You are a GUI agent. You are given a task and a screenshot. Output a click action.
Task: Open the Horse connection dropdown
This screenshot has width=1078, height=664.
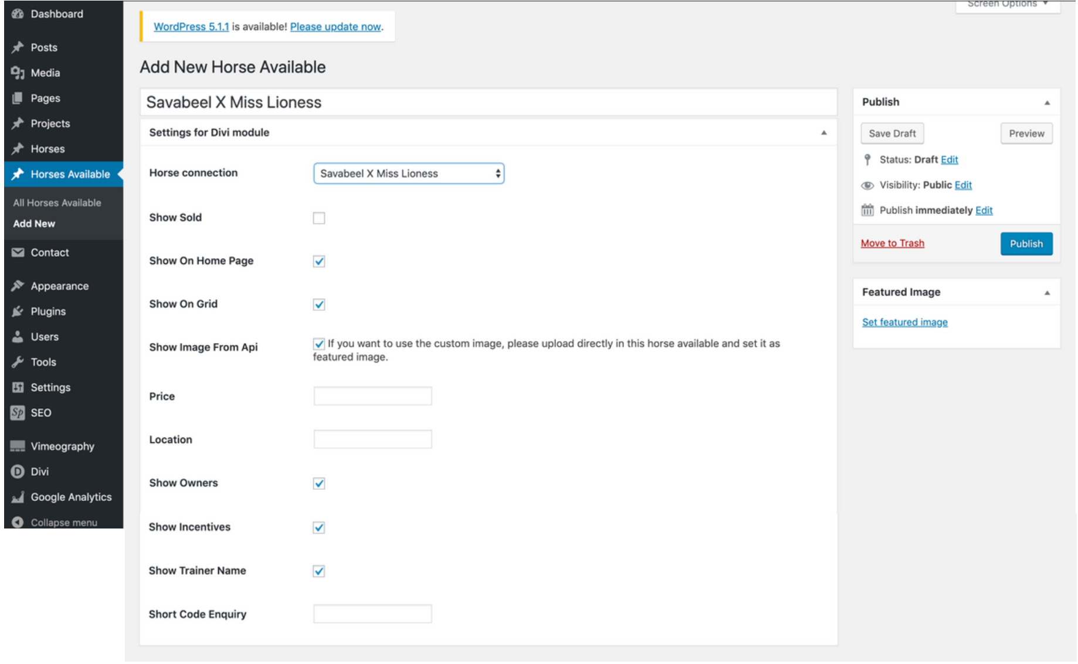point(409,174)
